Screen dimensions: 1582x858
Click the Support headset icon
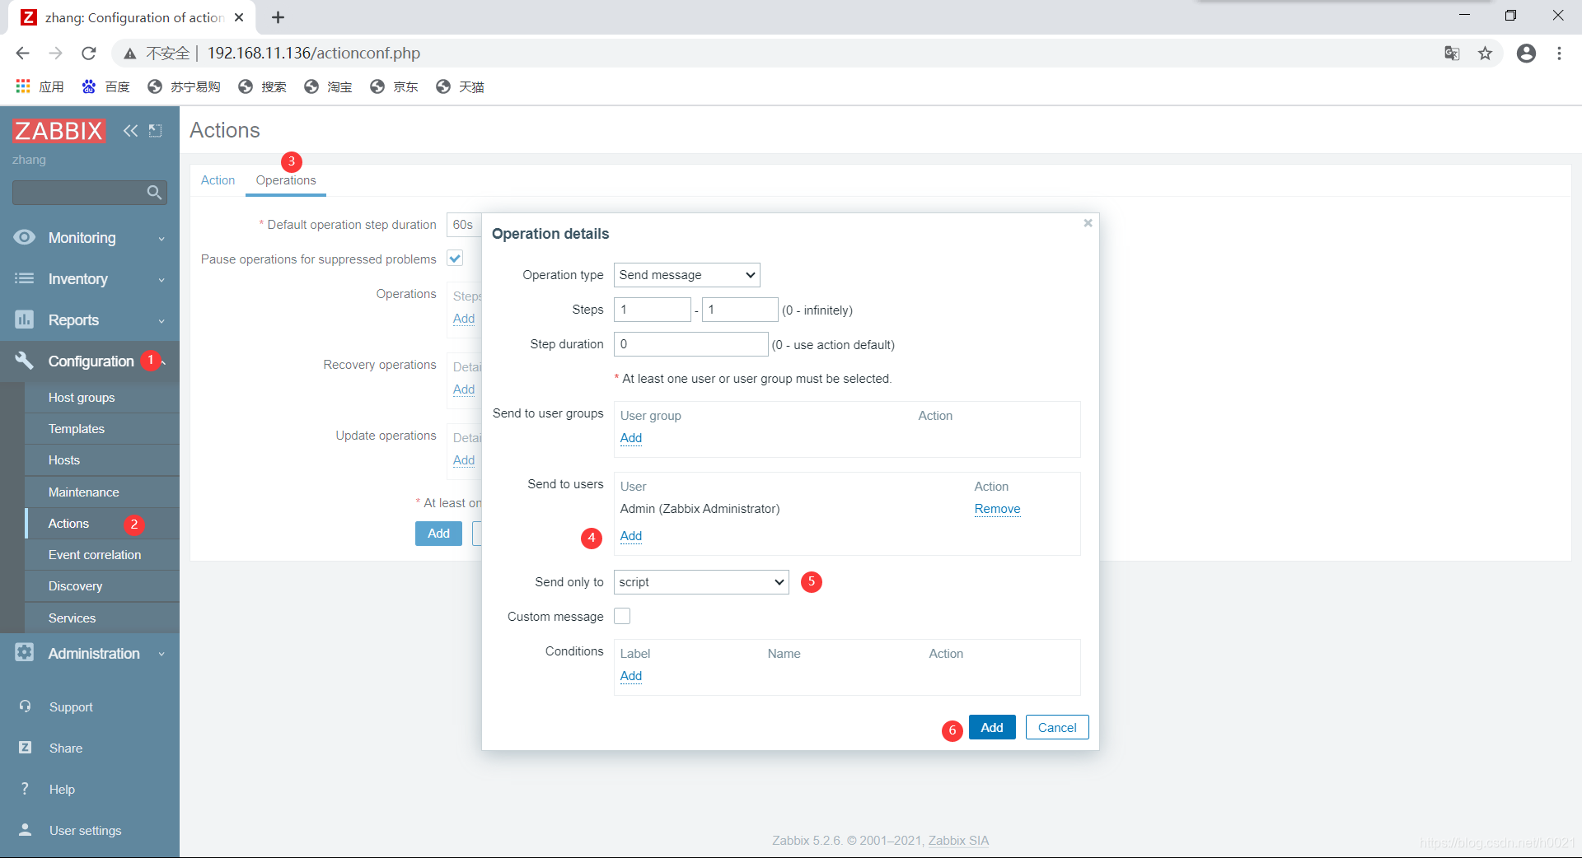coord(26,706)
